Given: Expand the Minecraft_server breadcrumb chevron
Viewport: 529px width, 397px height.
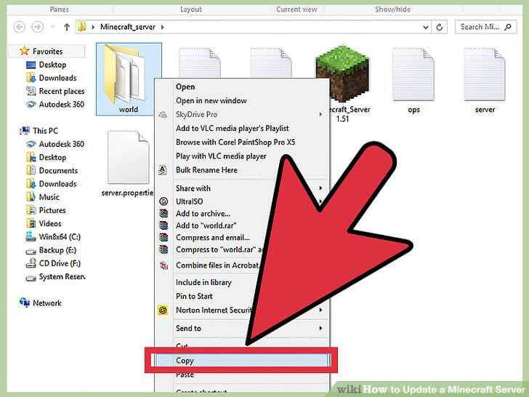Looking at the screenshot, I should coord(162,27).
